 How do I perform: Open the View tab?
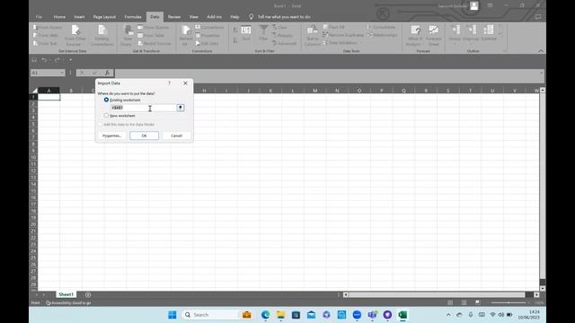click(194, 17)
